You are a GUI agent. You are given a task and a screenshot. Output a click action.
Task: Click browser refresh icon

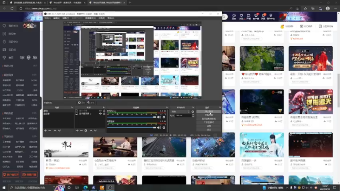click(12, 8)
